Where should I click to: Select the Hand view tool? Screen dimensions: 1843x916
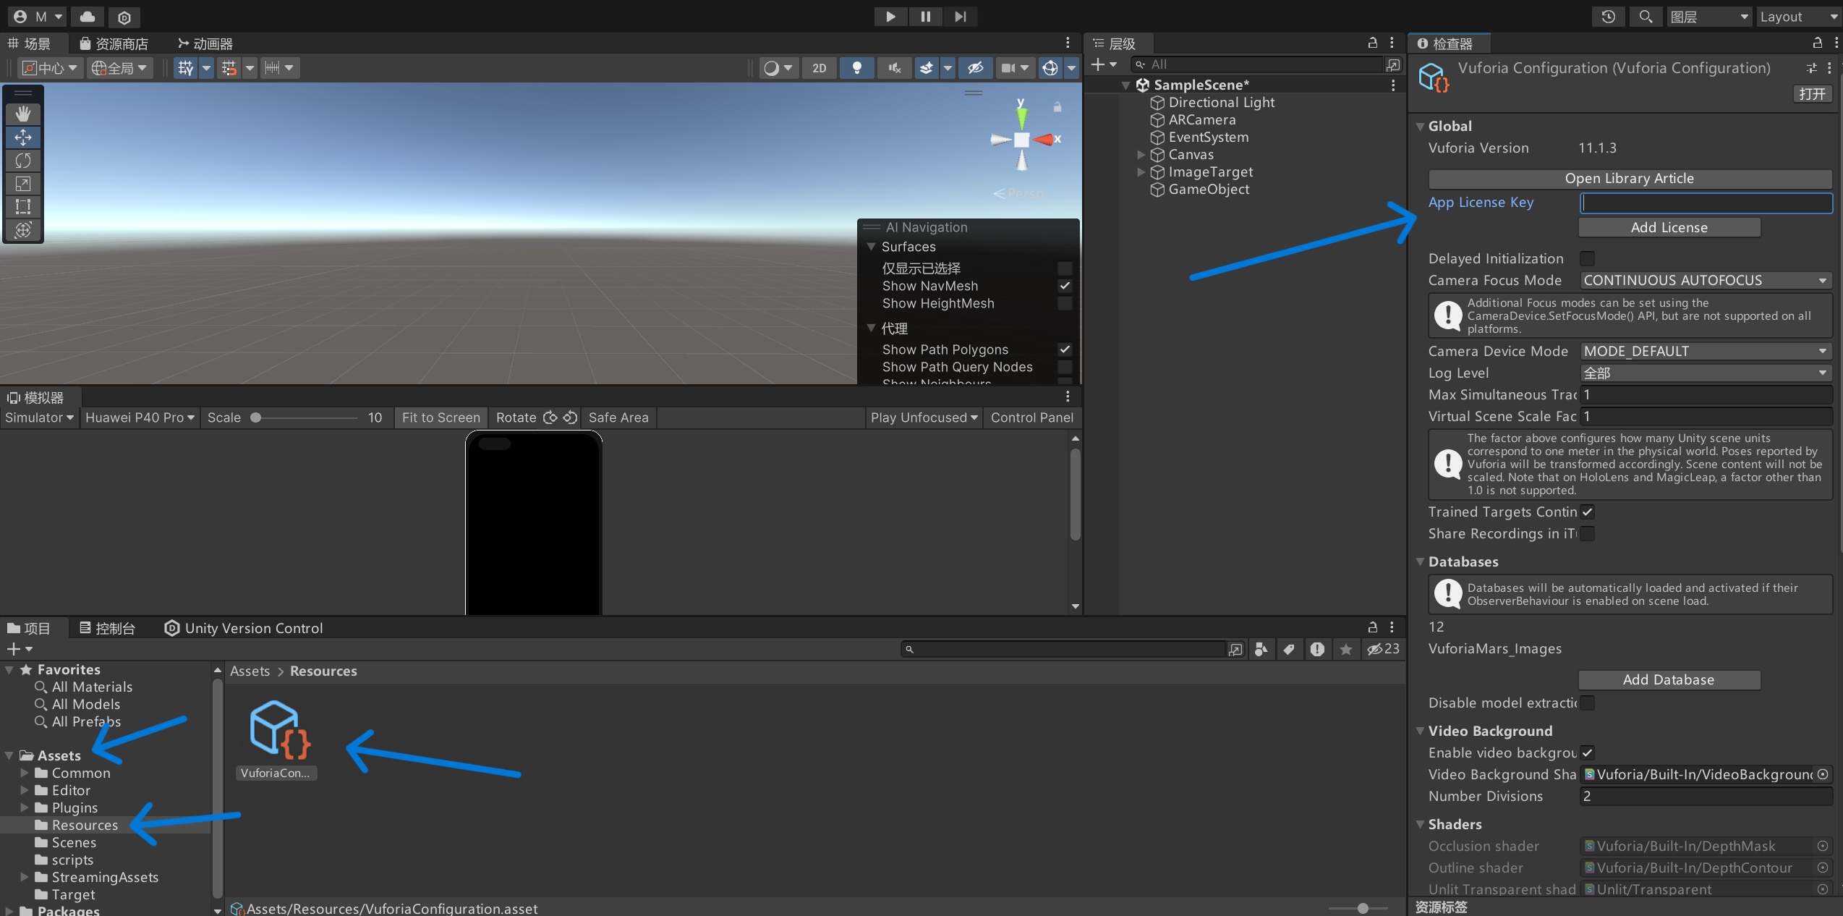pyautogui.click(x=23, y=114)
